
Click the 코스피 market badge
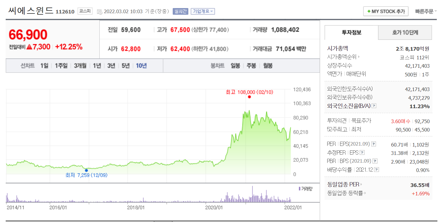(x=85, y=11)
